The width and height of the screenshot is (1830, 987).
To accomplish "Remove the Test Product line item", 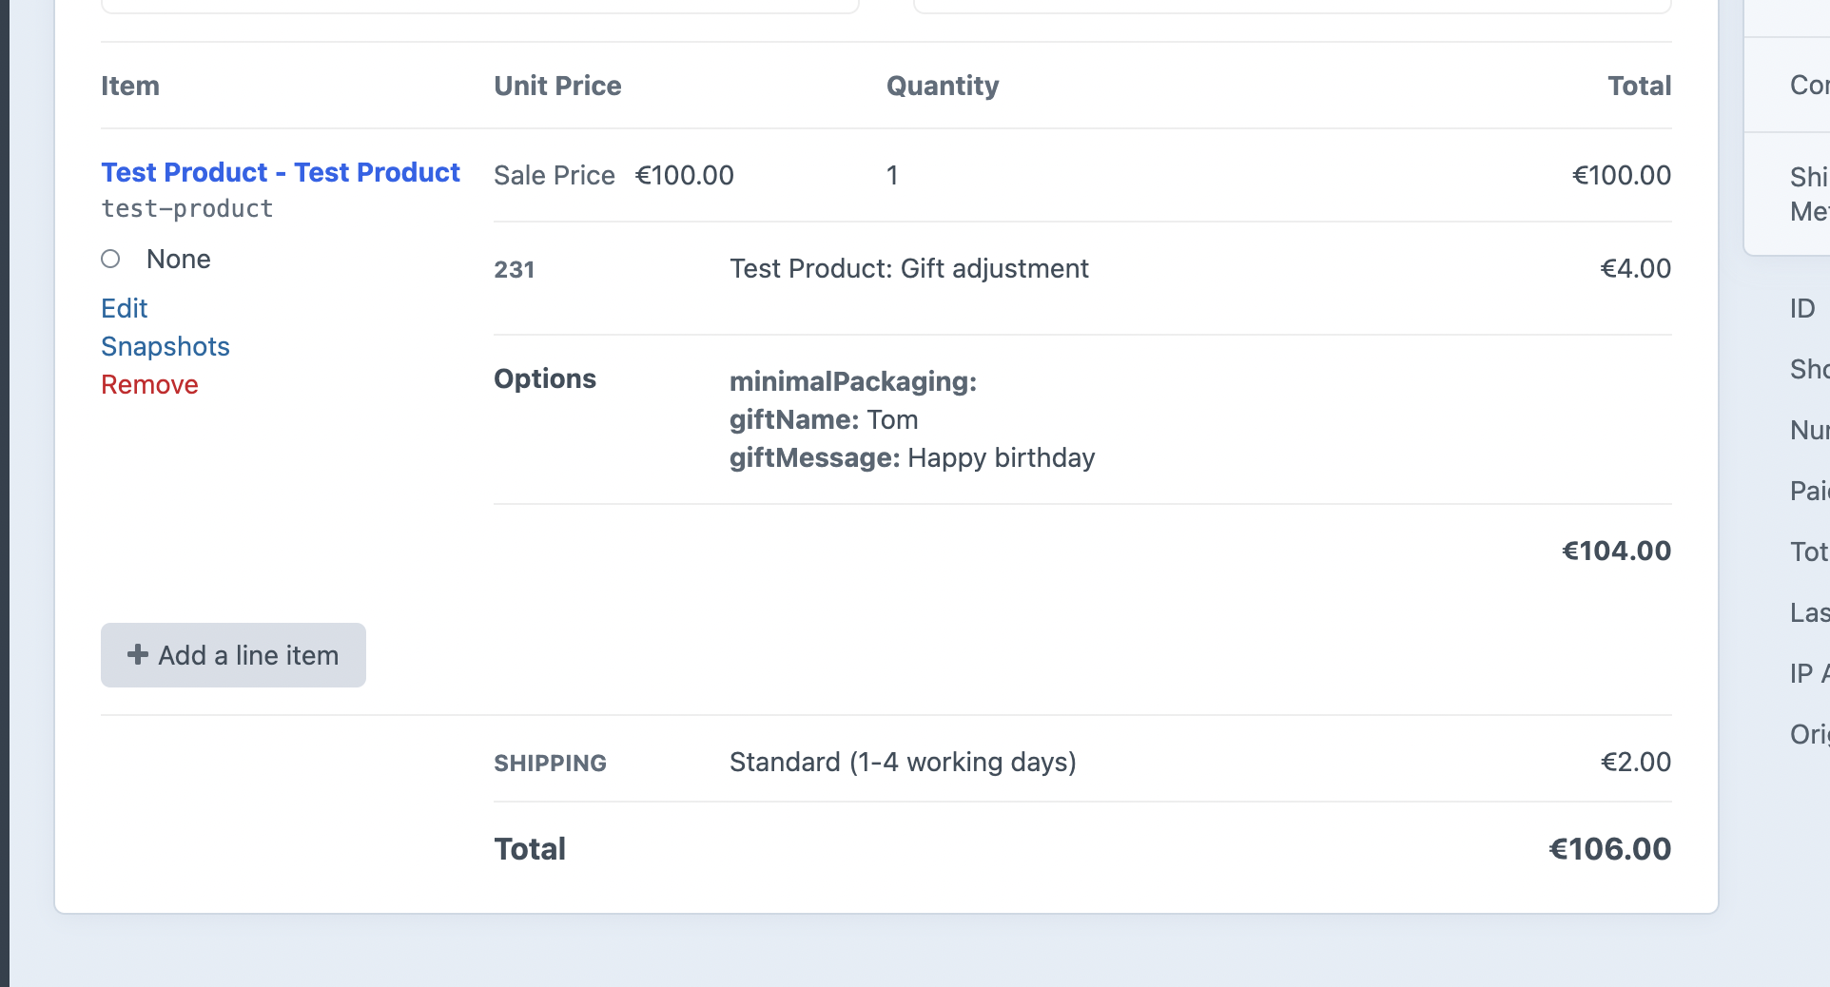I will (x=149, y=384).
